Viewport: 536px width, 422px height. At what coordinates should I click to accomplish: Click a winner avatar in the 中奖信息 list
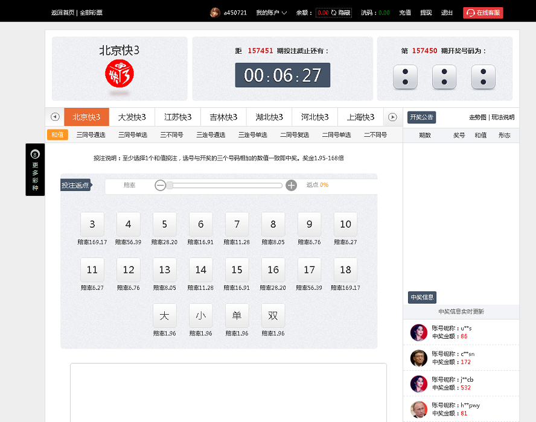click(419, 332)
